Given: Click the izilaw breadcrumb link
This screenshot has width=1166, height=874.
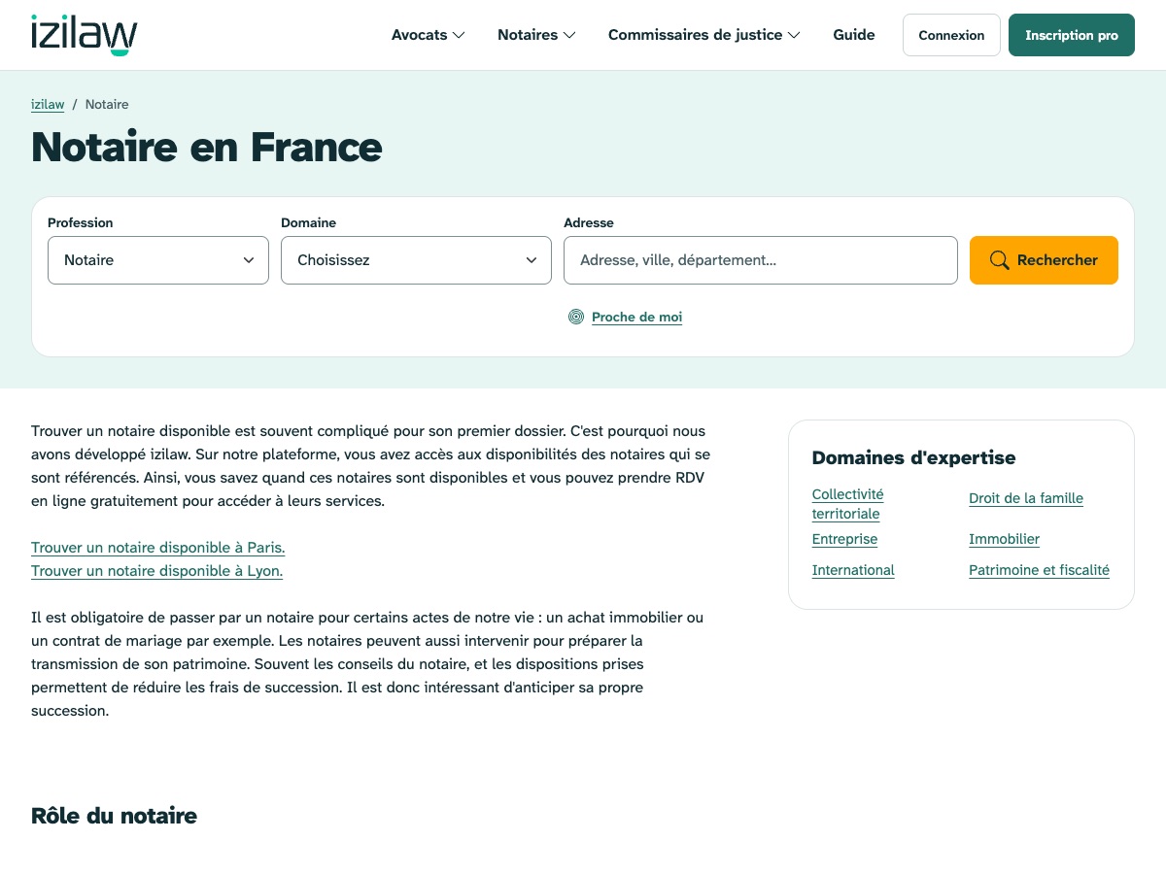Looking at the screenshot, I should coord(48,104).
